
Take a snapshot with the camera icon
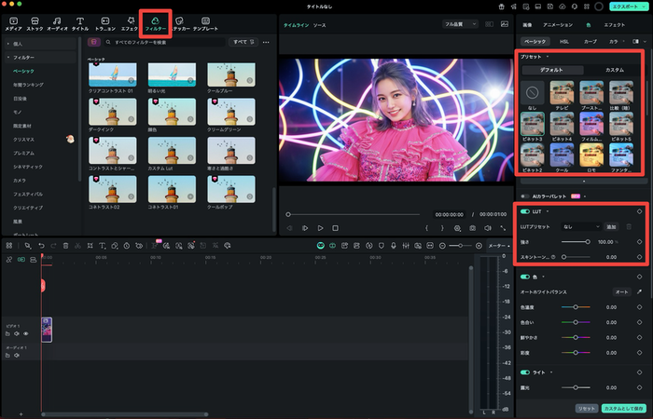[473, 227]
